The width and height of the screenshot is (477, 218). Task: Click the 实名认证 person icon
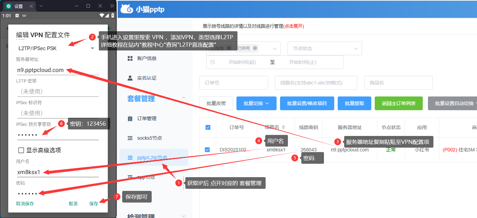(130, 78)
